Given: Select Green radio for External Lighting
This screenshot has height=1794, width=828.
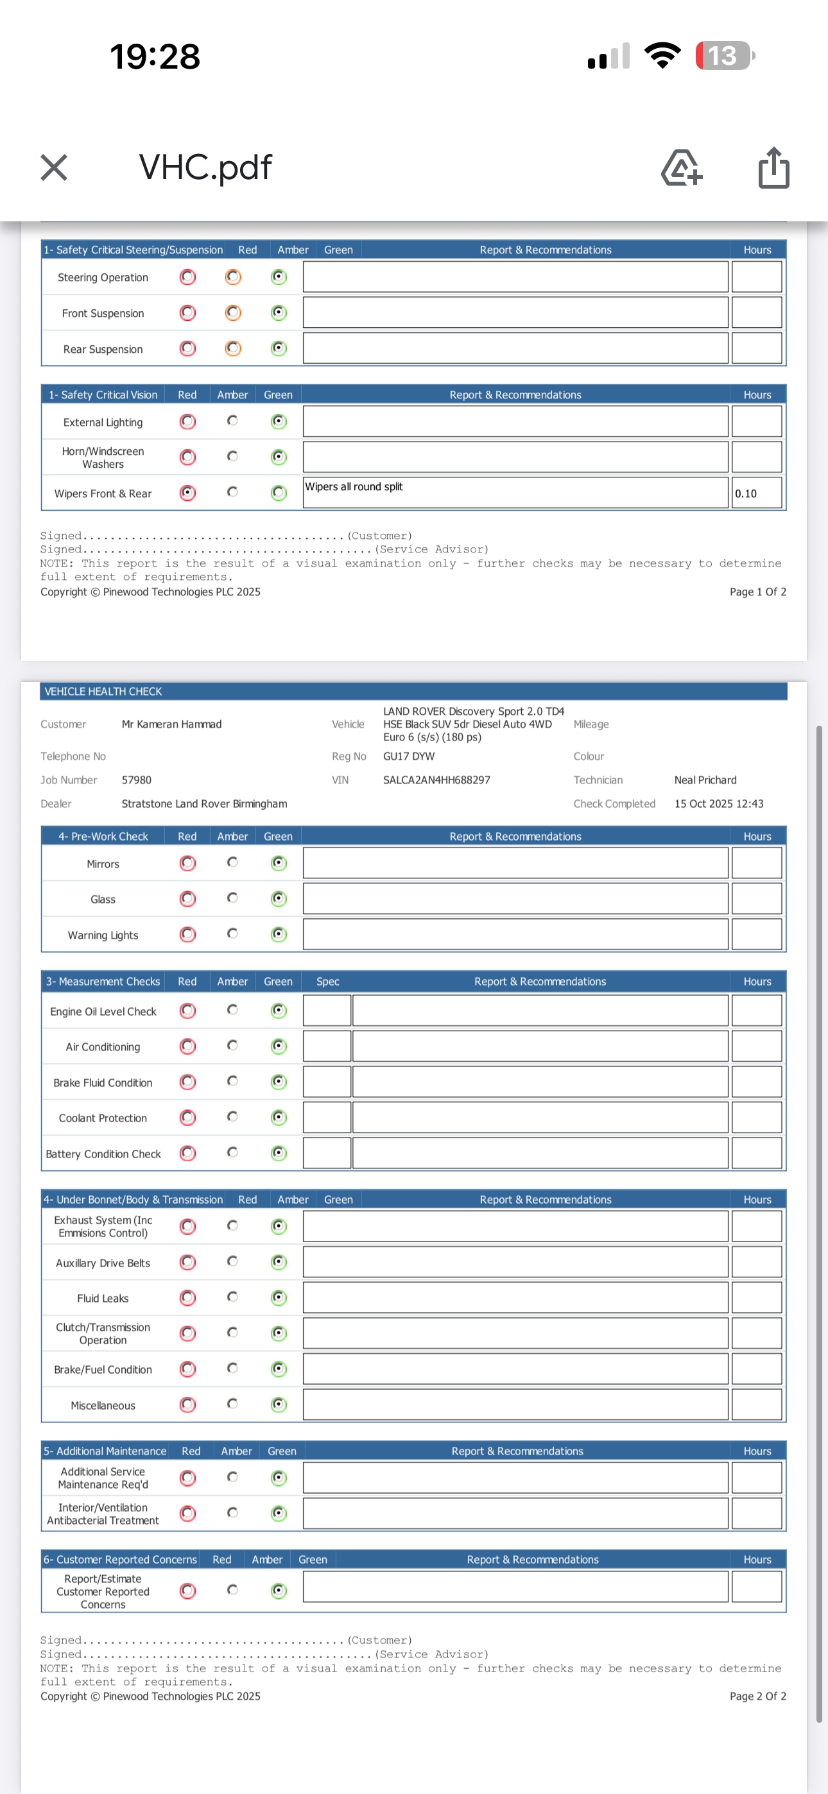Looking at the screenshot, I should pos(279,422).
